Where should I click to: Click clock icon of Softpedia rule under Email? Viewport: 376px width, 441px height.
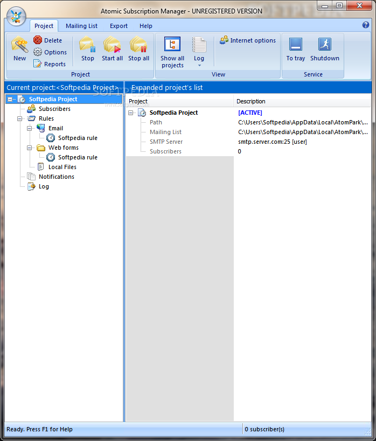coord(51,138)
